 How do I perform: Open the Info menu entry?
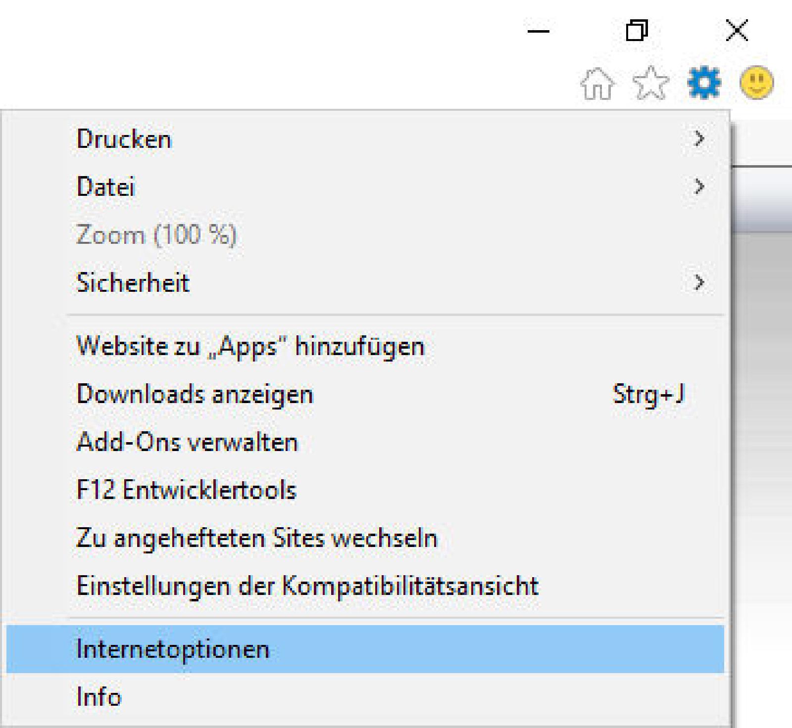pyautogui.click(x=365, y=697)
